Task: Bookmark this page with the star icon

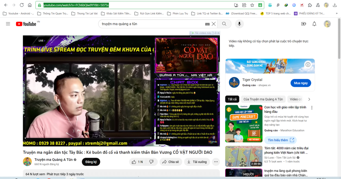Action: [x=252, y=5]
